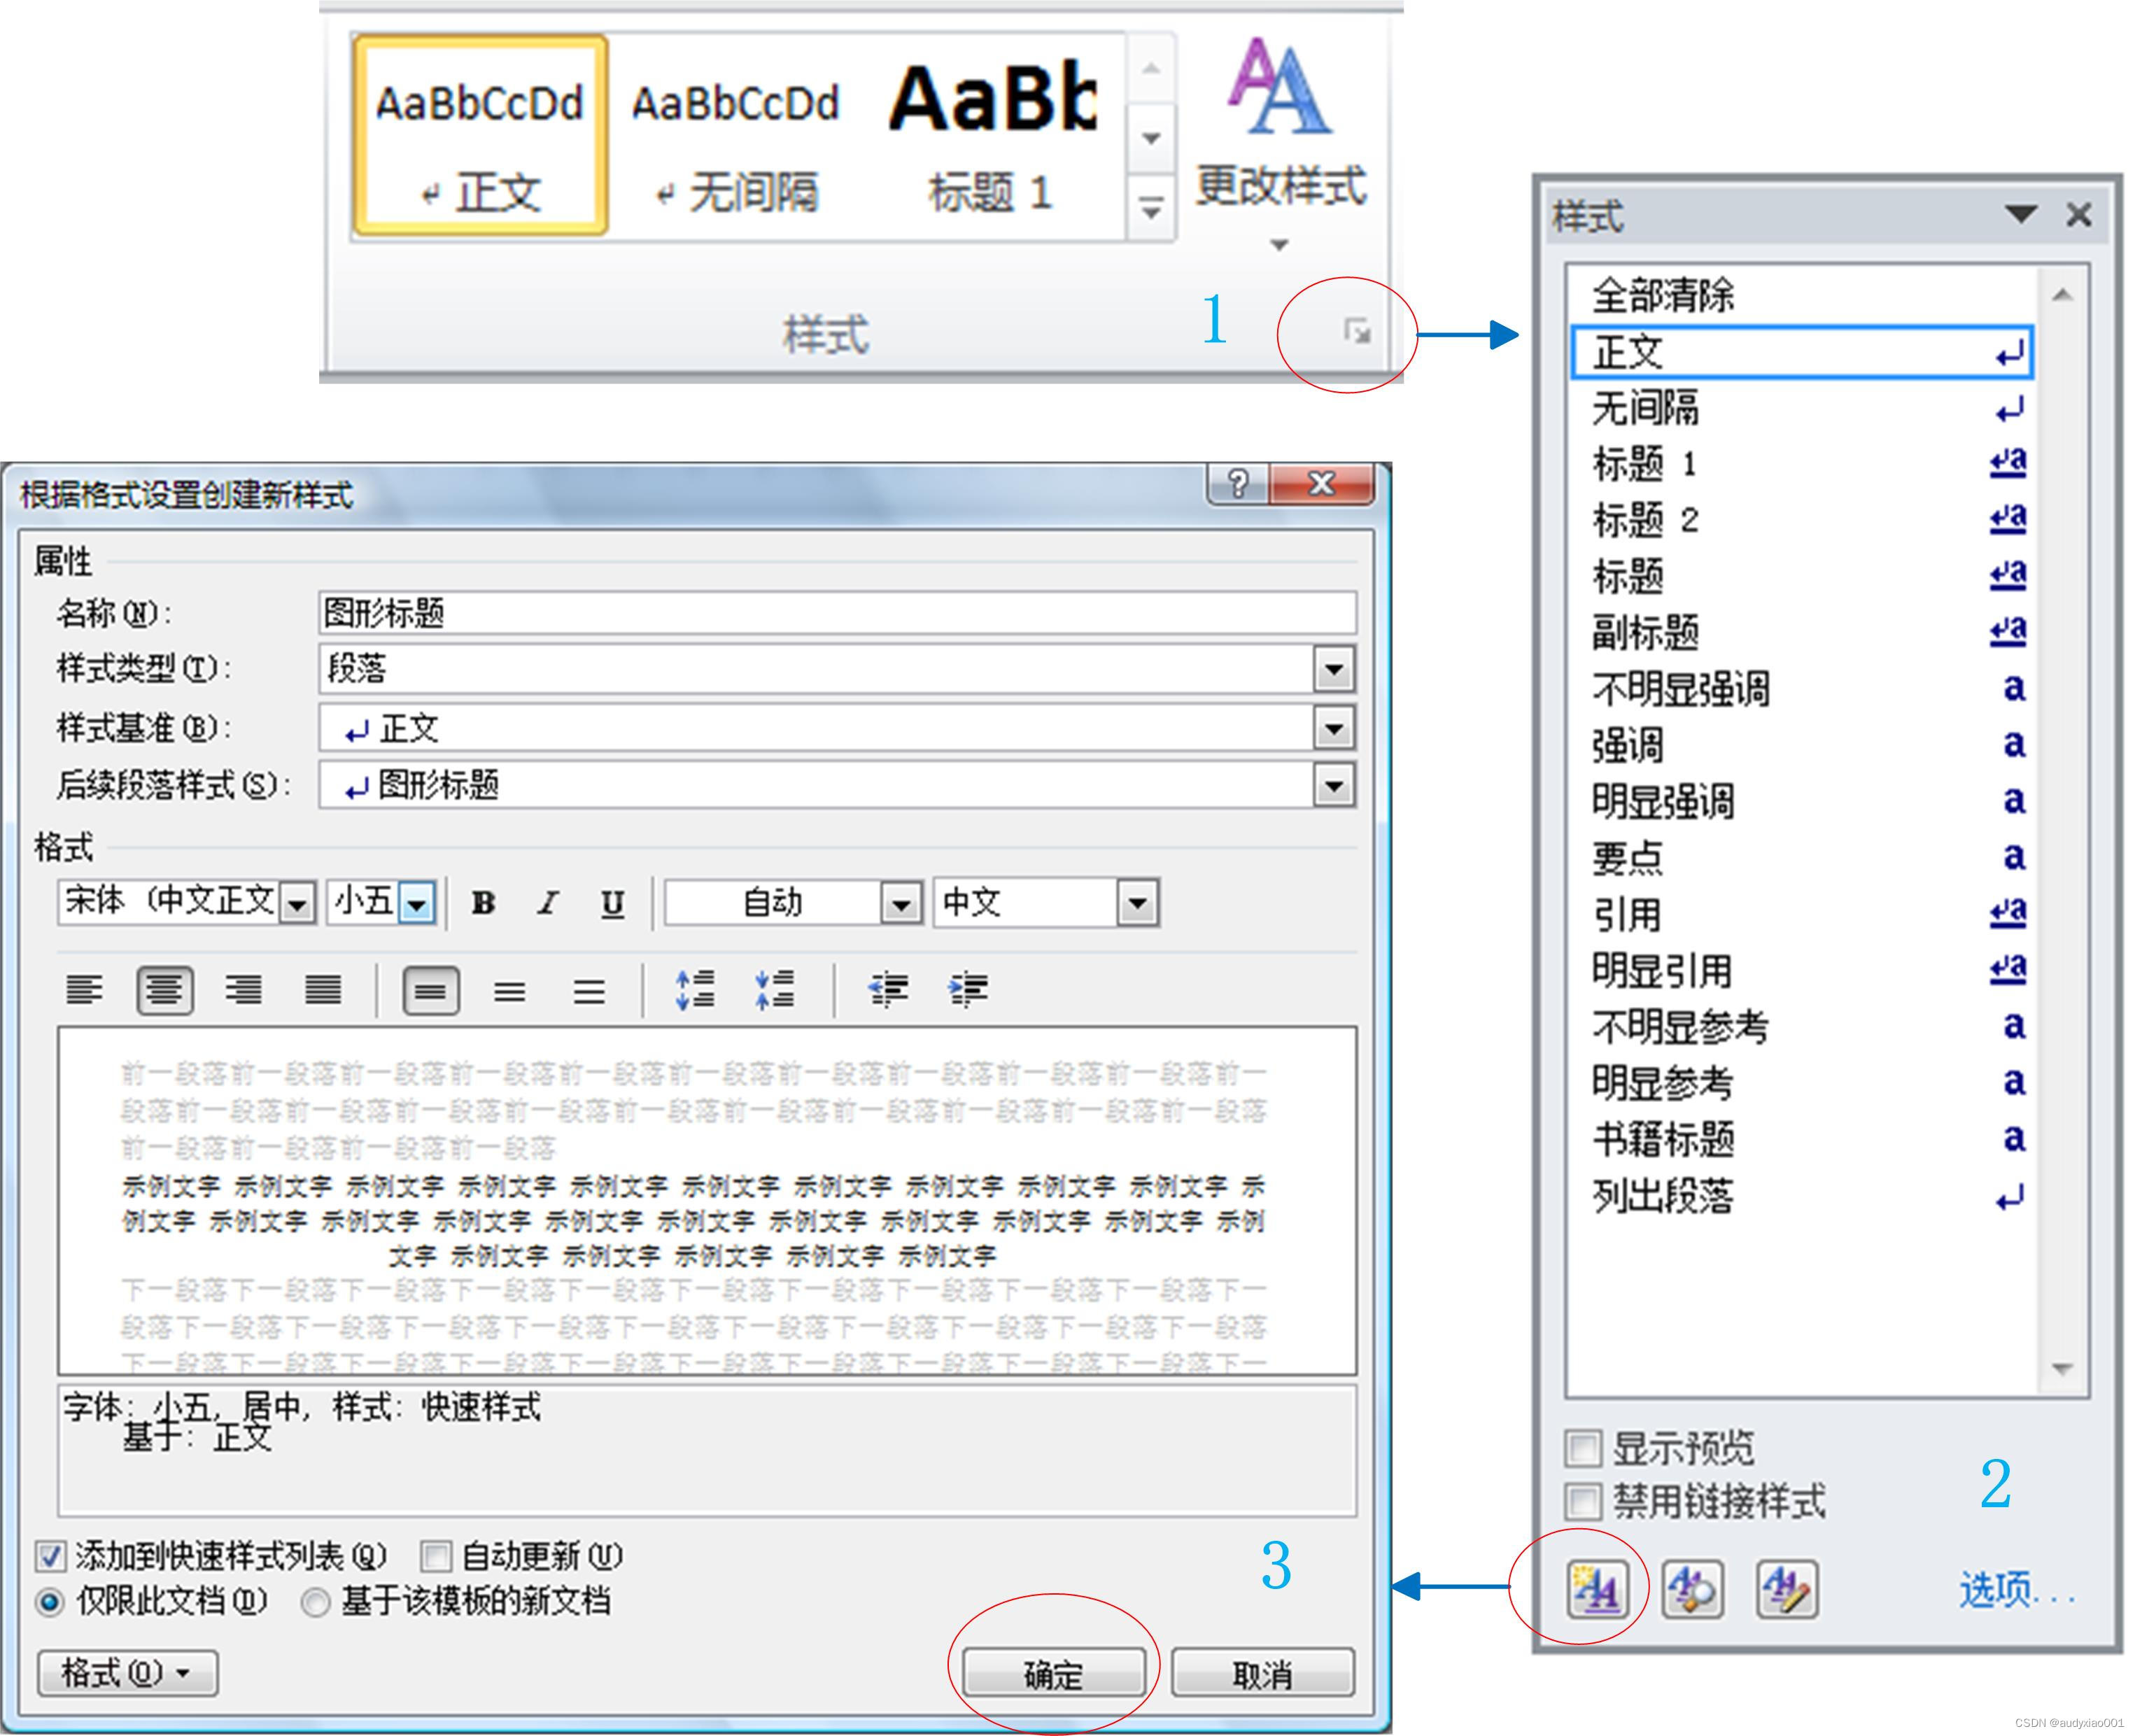Open the Style Inspector icon
2135x1736 pixels.
[1692, 1588]
